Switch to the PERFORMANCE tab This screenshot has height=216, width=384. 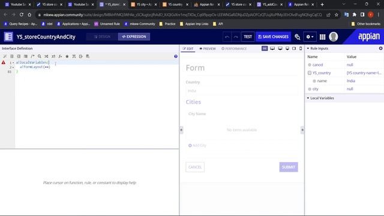click(234, 49)
